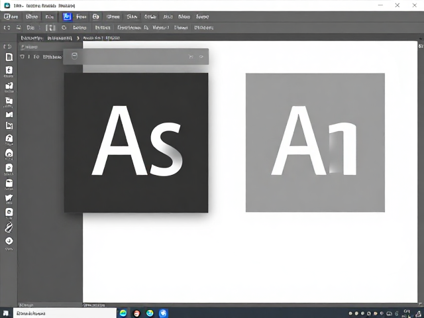Open the rightmost arrow control on floating gray bar
The image size is (424, 318).
(x=201, y=57)
